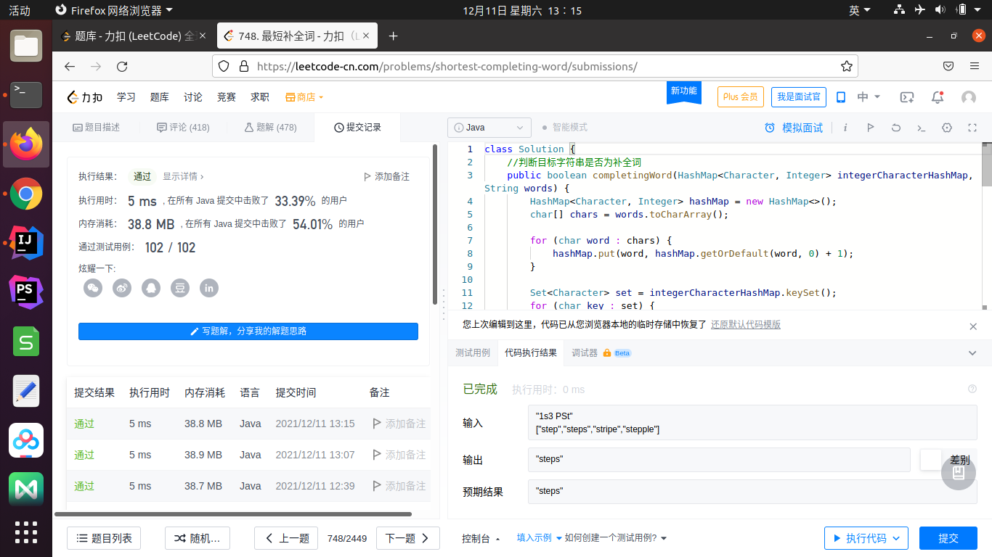Switch to 题解 (478) tab
This screenshot has height=557, width=992.
pyautogui.click(x=270, y=127)
